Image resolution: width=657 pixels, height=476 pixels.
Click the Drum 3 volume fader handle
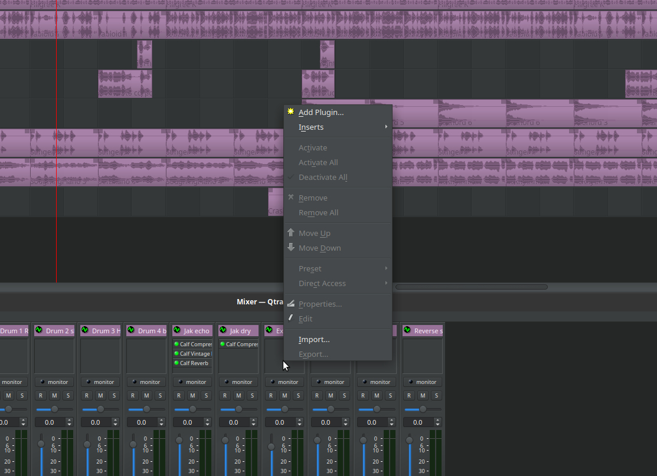[87, 444]
